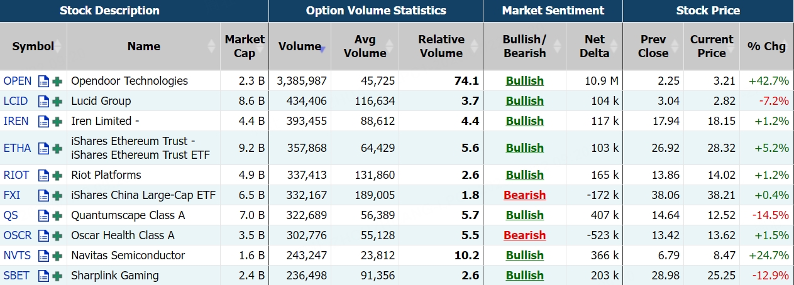The height and width of the screenshot is (285, 794).
Task: Open the document icon for SBET
Action: pos(43,276)
